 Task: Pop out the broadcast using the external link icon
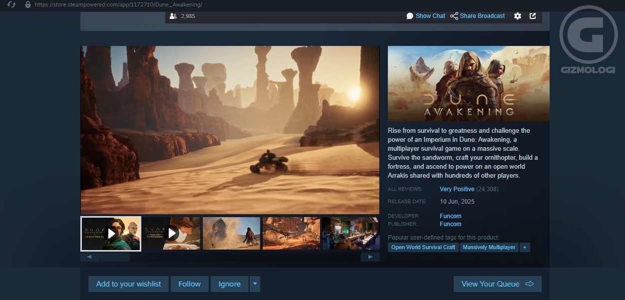533,16
